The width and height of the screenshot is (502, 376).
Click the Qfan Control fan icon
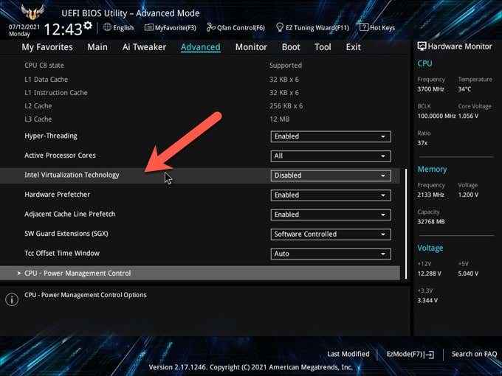tap(210, 27)
